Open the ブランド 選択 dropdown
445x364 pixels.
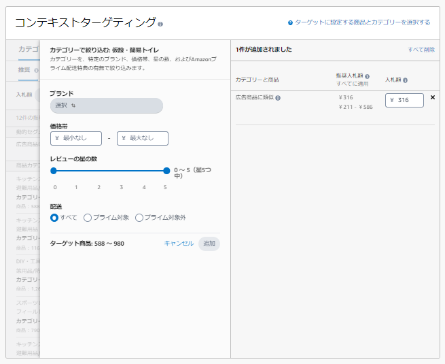coord(107,105)
